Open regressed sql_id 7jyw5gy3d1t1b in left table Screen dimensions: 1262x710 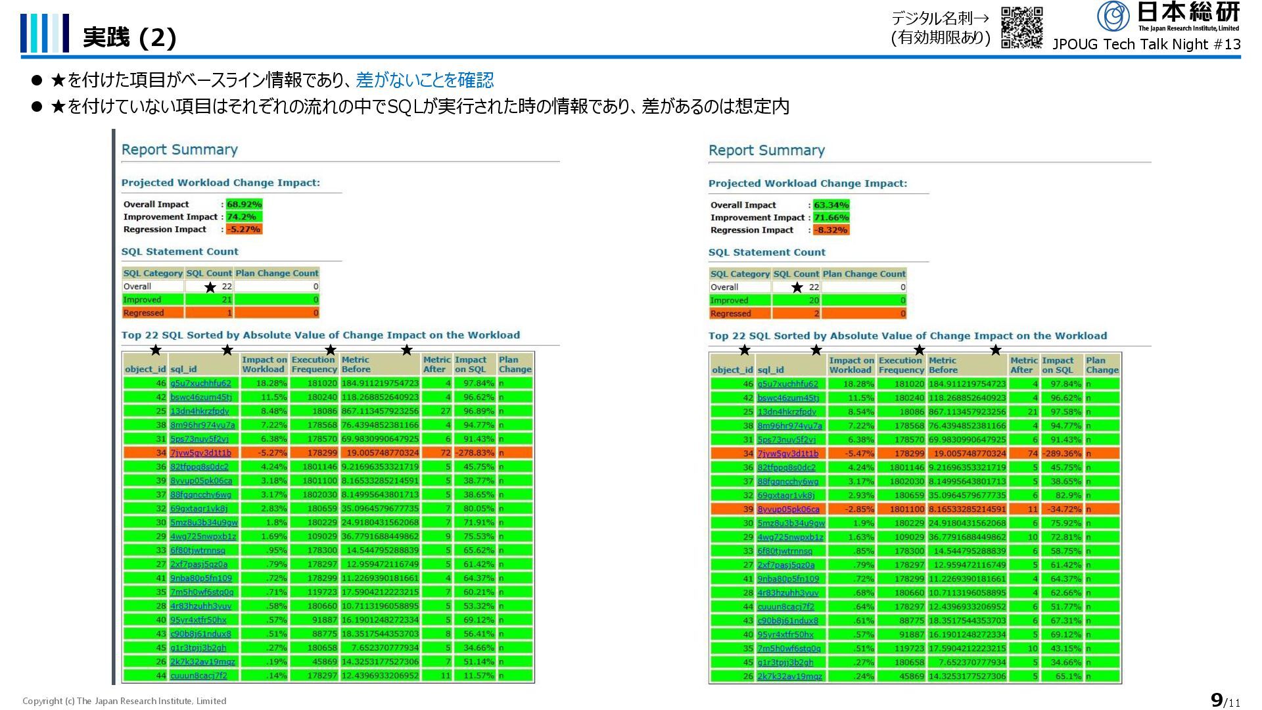click(x=200, y=453)
